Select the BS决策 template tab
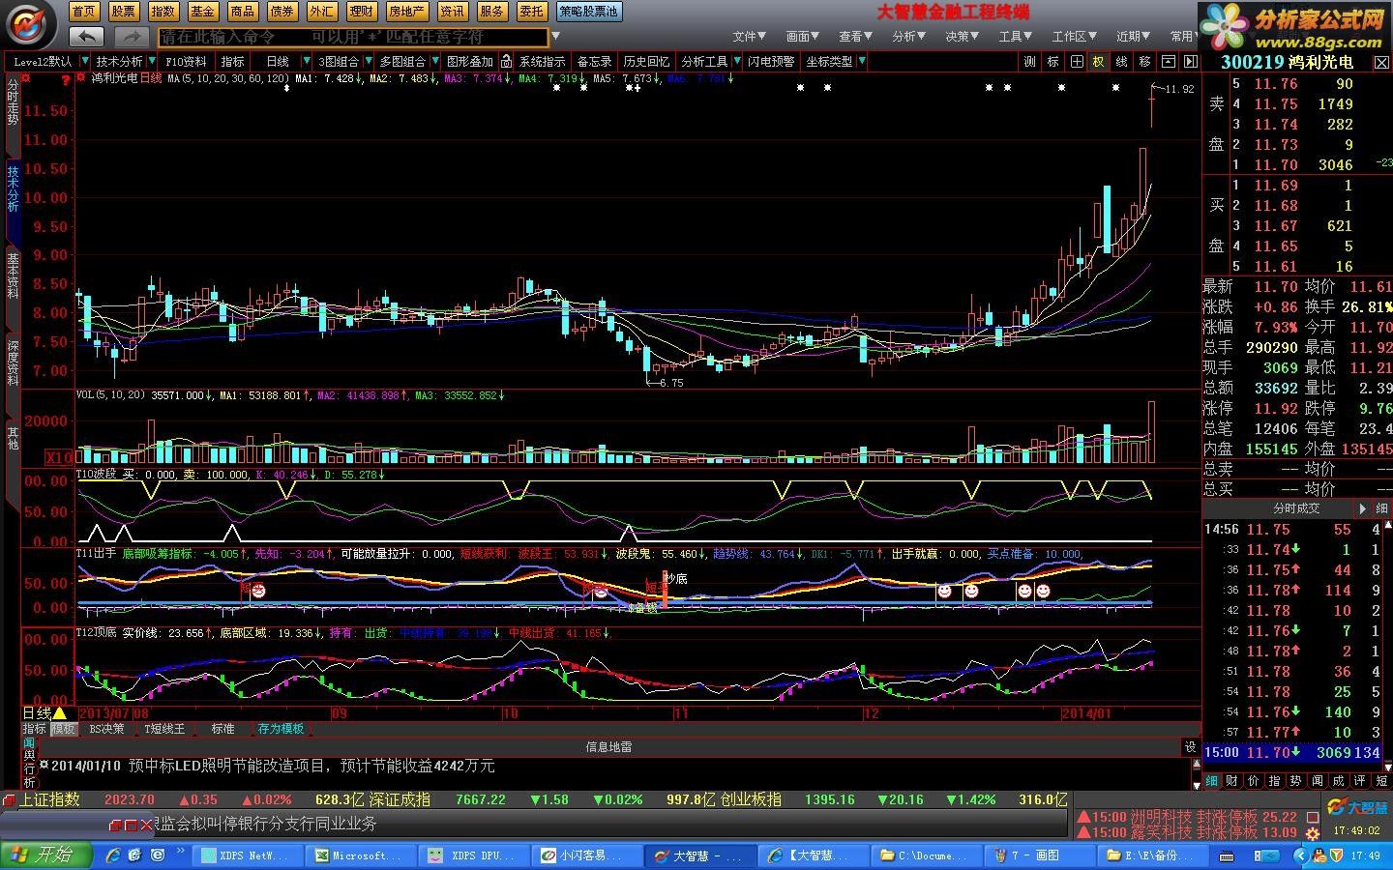 (106, 729)
